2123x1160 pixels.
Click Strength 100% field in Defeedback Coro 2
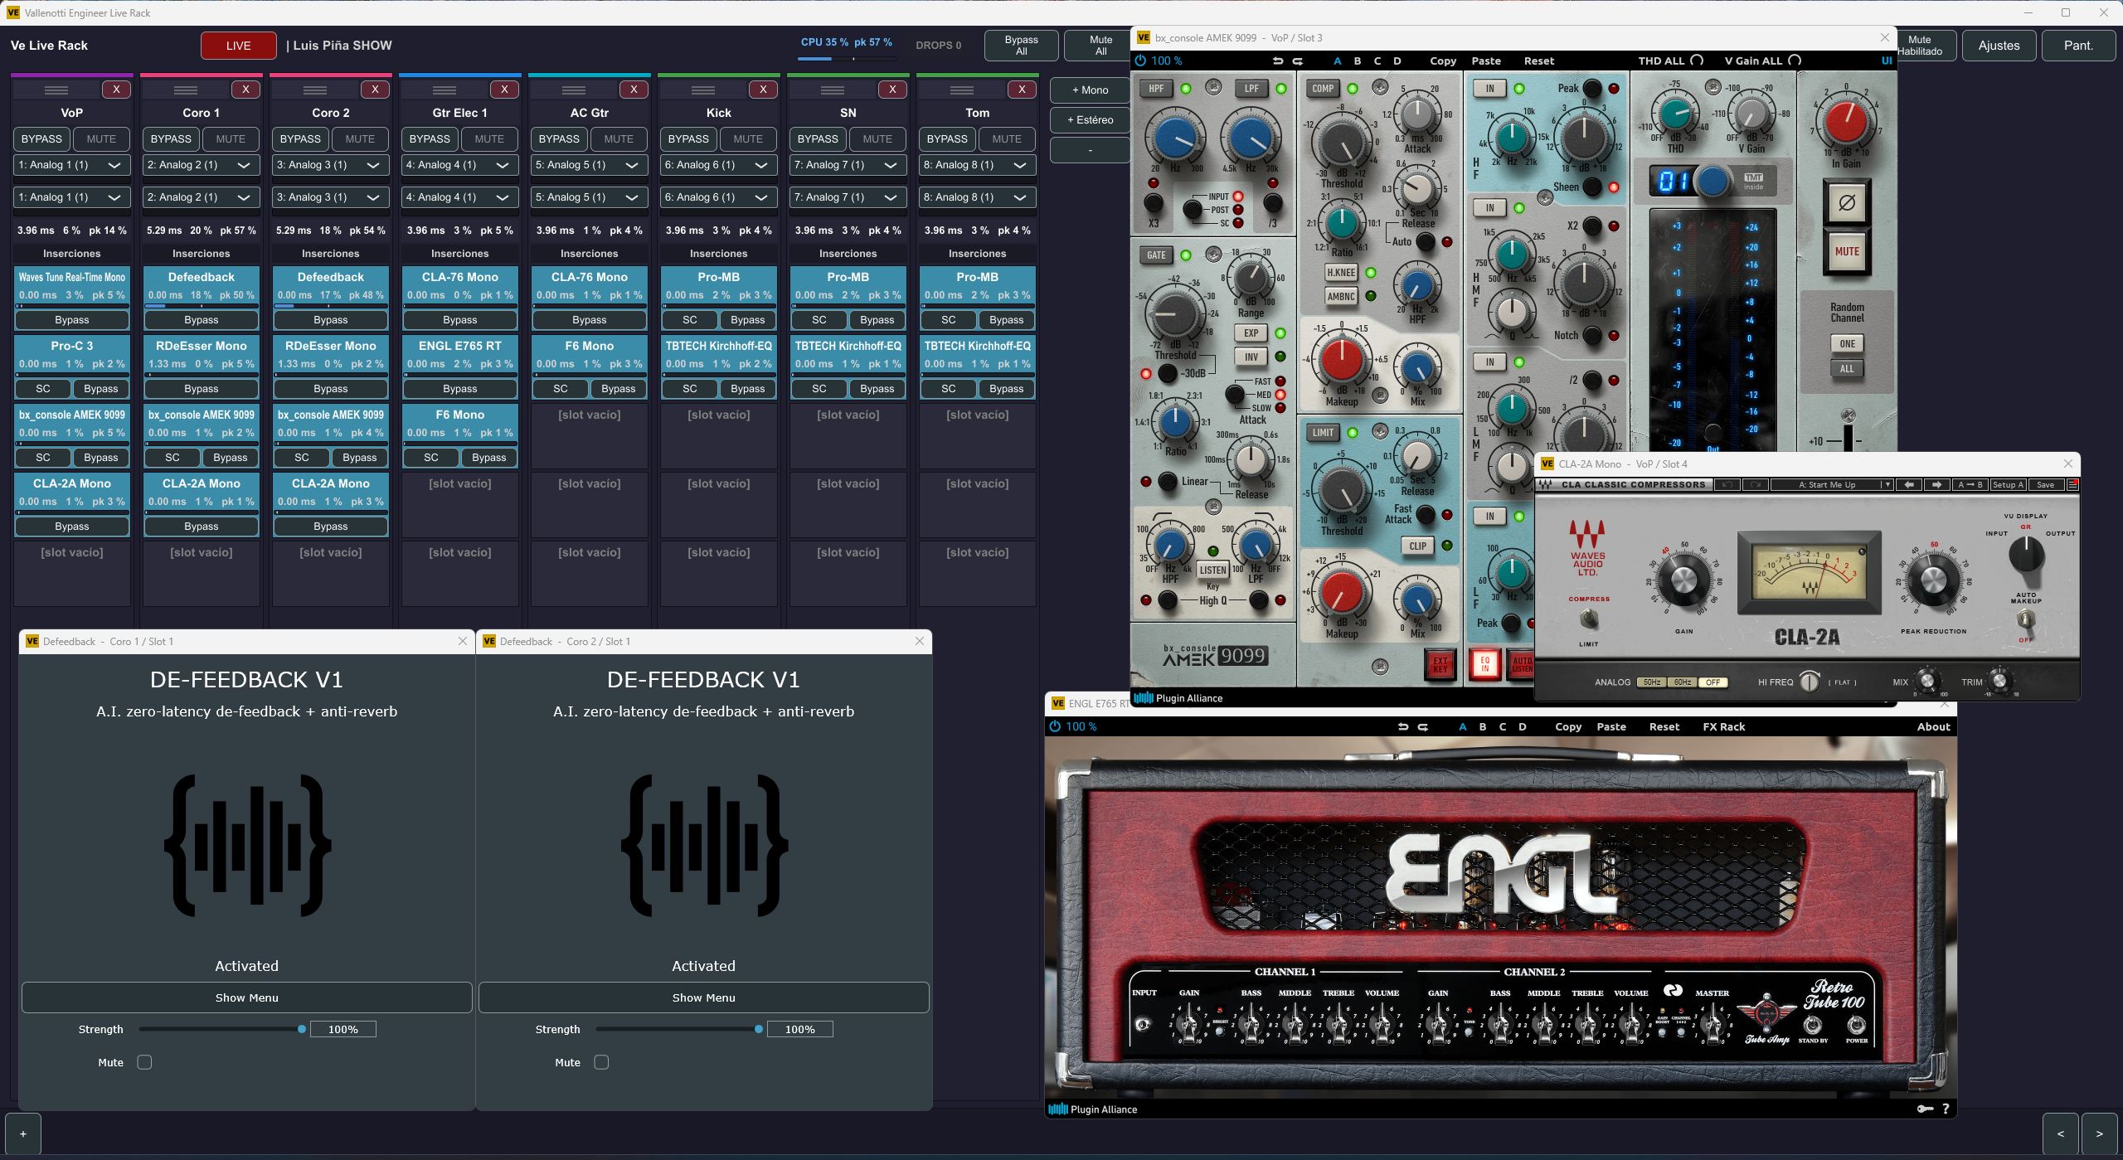[799, 1029]
